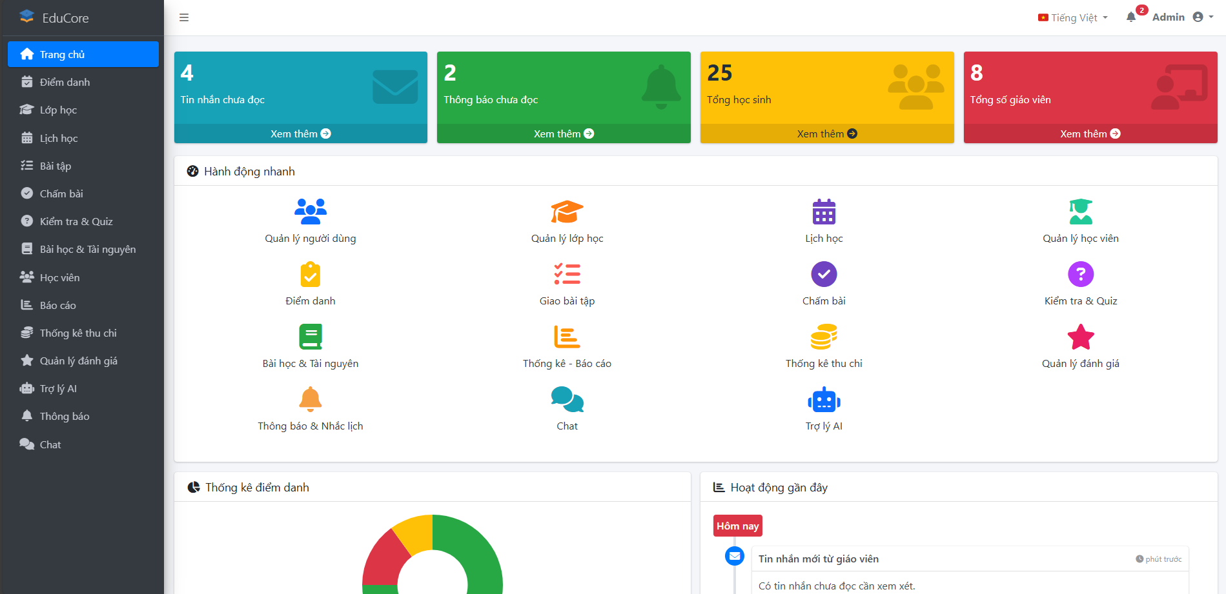This screenshot has height=594, width=1226.
Task: Click the timeline envelope marker icon
Action: coord(734,555)
